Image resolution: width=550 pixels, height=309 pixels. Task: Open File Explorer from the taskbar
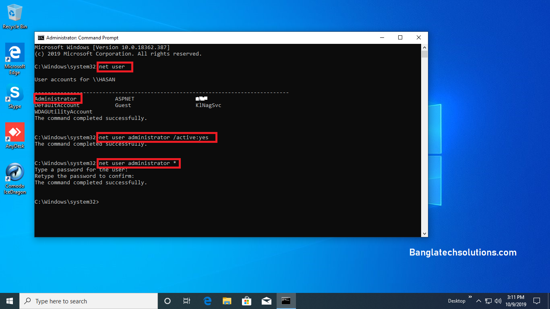pos(227,301)
